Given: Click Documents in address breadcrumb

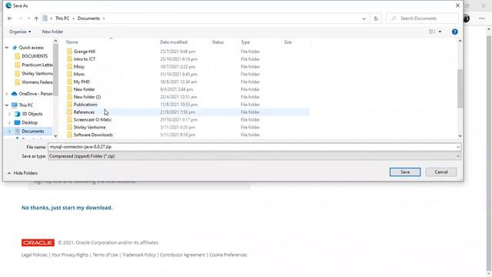Looking at the screenshot, I should (88, 18).
